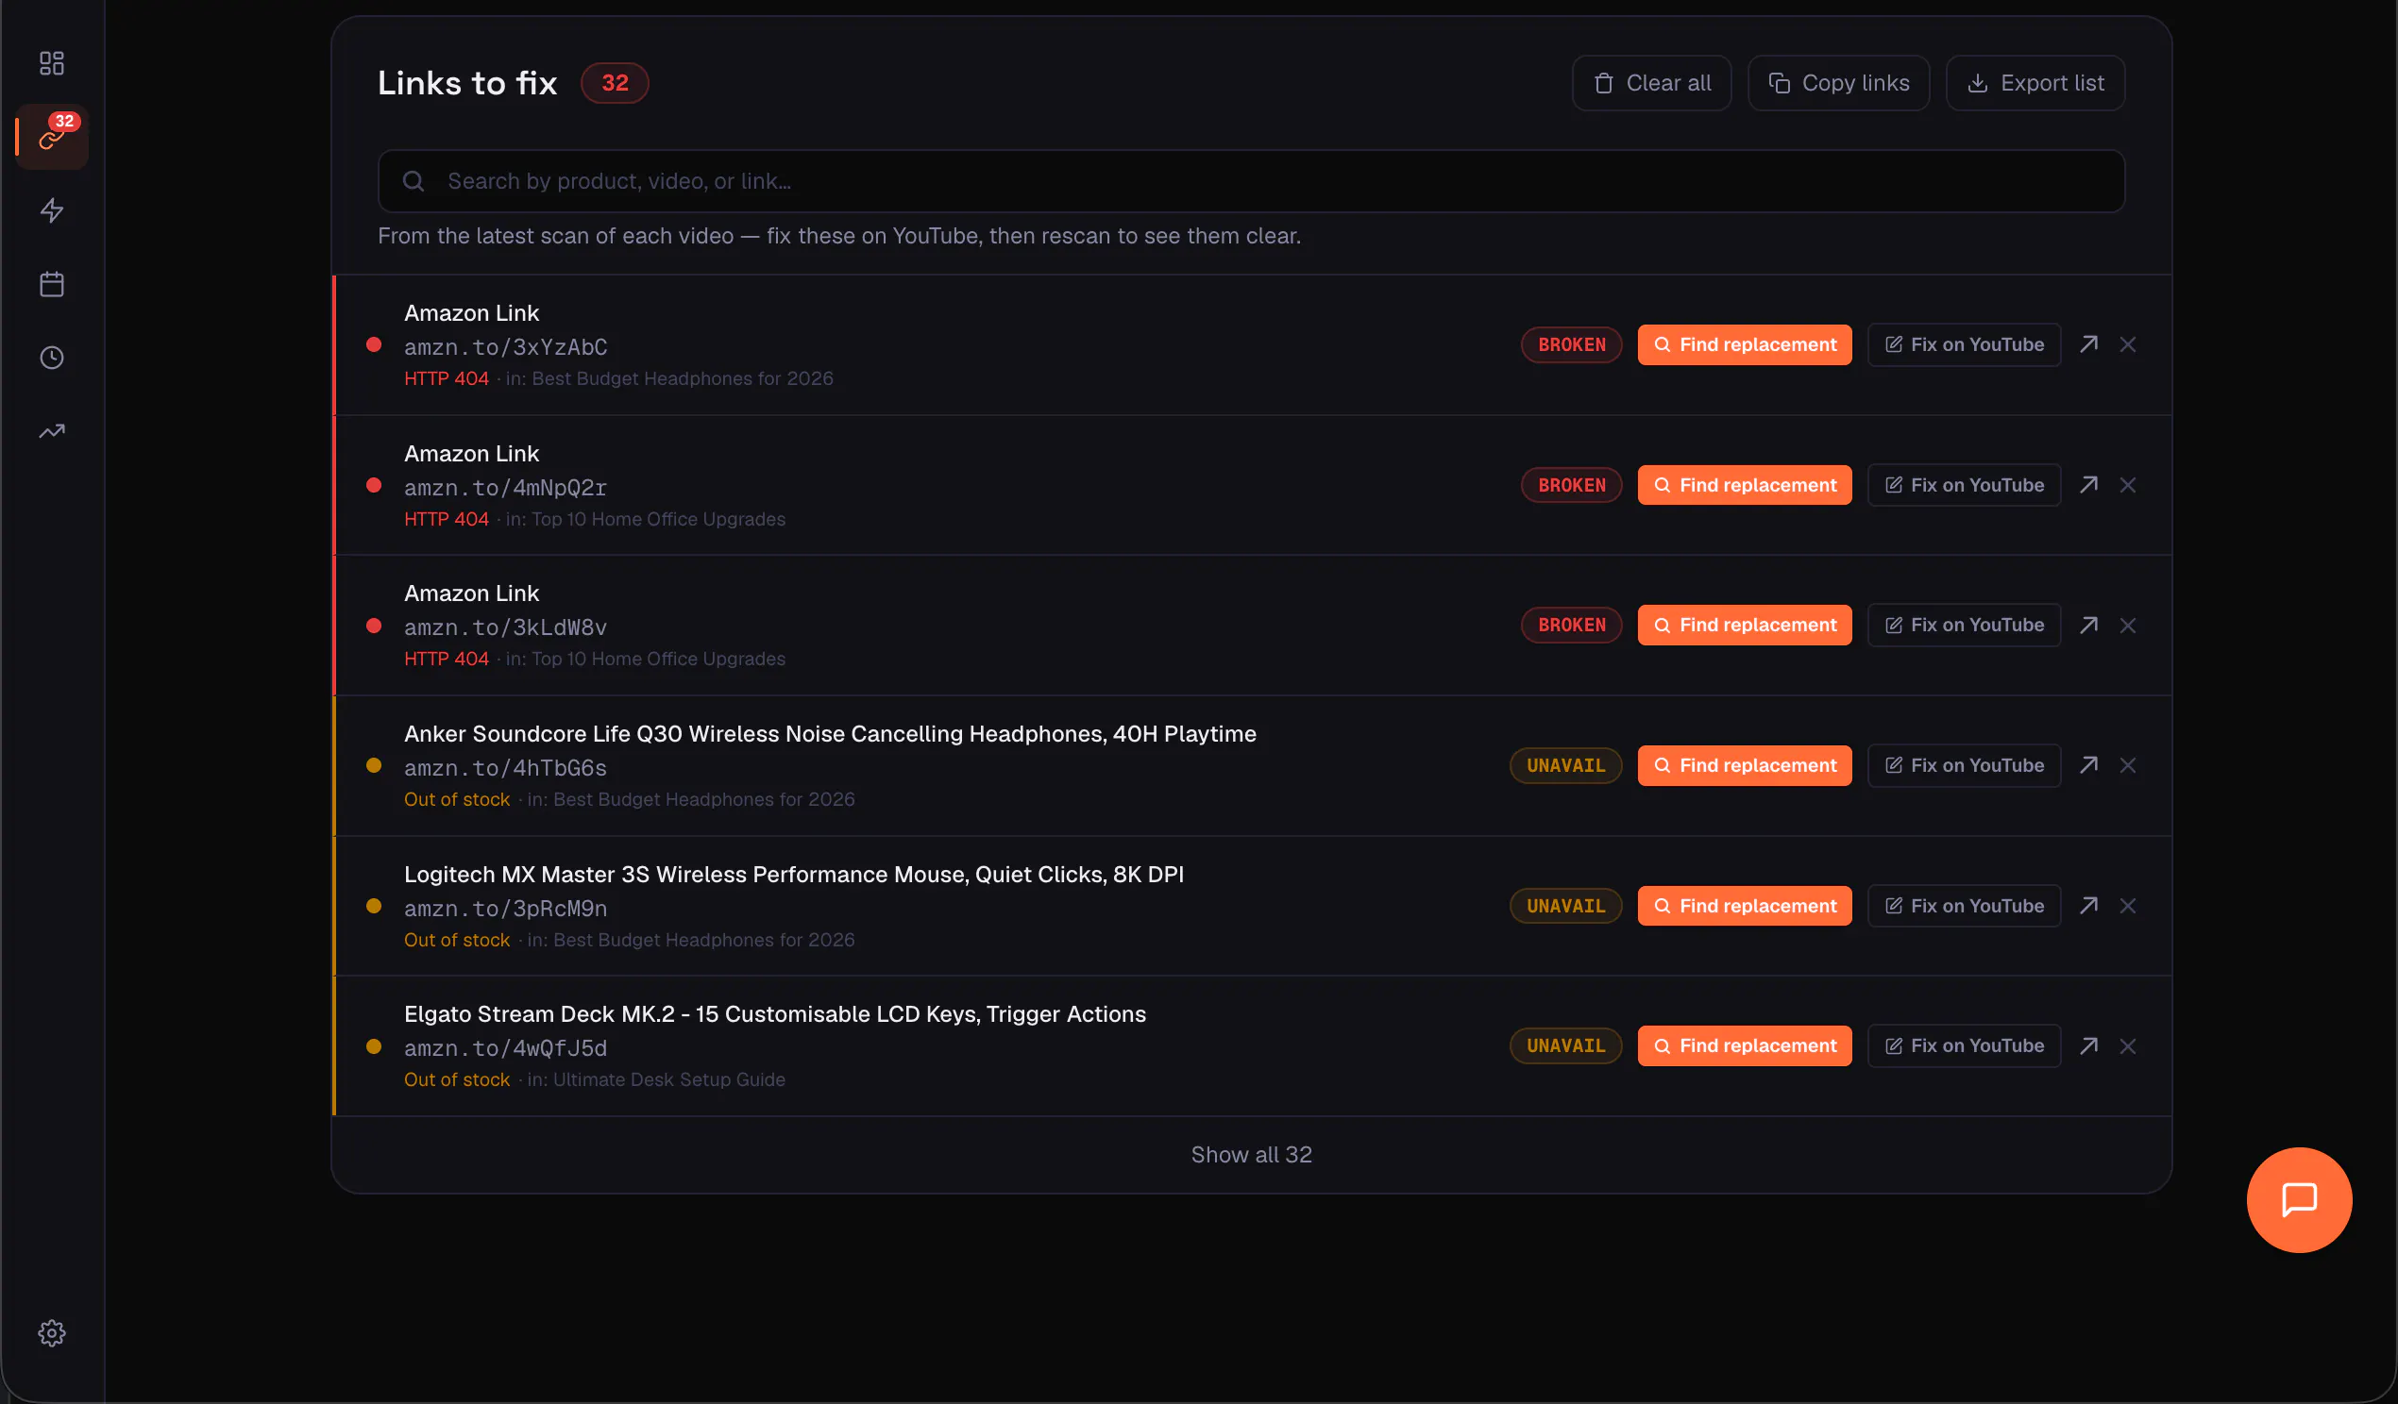Click Anker Soundcore Life Q30 product title

(x=830, y=734)
